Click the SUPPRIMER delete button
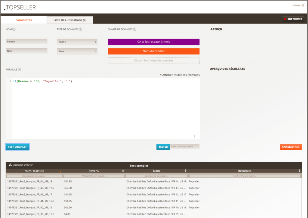The image size is (308, 218). [x=293, y=19]
